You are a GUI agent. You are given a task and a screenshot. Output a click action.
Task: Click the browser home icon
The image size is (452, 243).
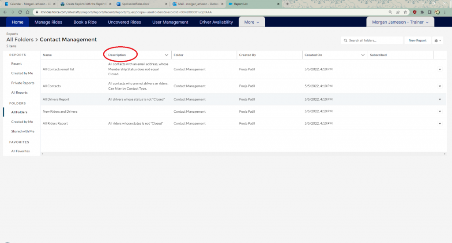point(28,12)
